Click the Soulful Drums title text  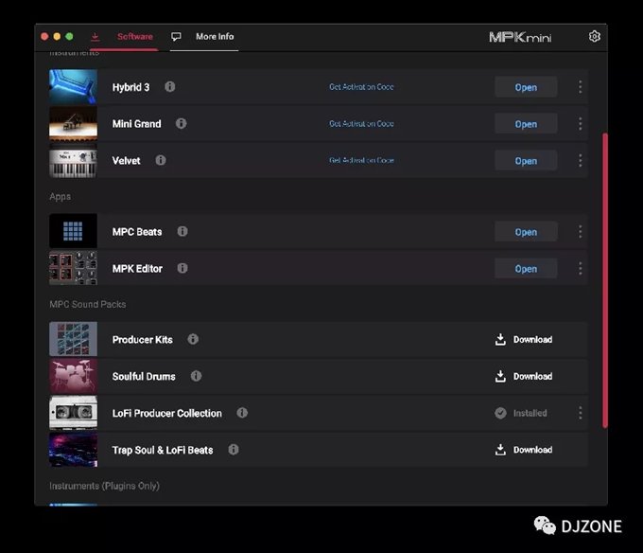pos(144,377)
